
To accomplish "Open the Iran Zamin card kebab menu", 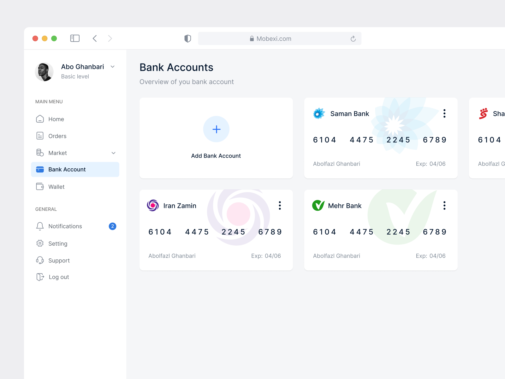I will (280, 205).
